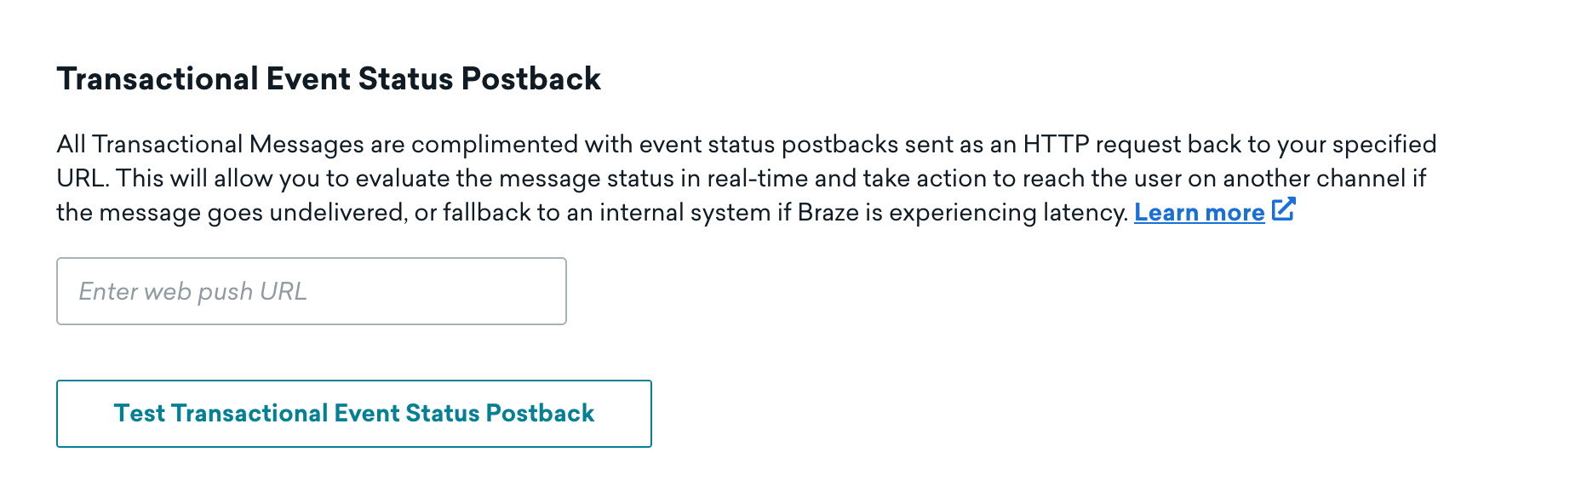Click the word latency before Learn more

(1086, 213)
